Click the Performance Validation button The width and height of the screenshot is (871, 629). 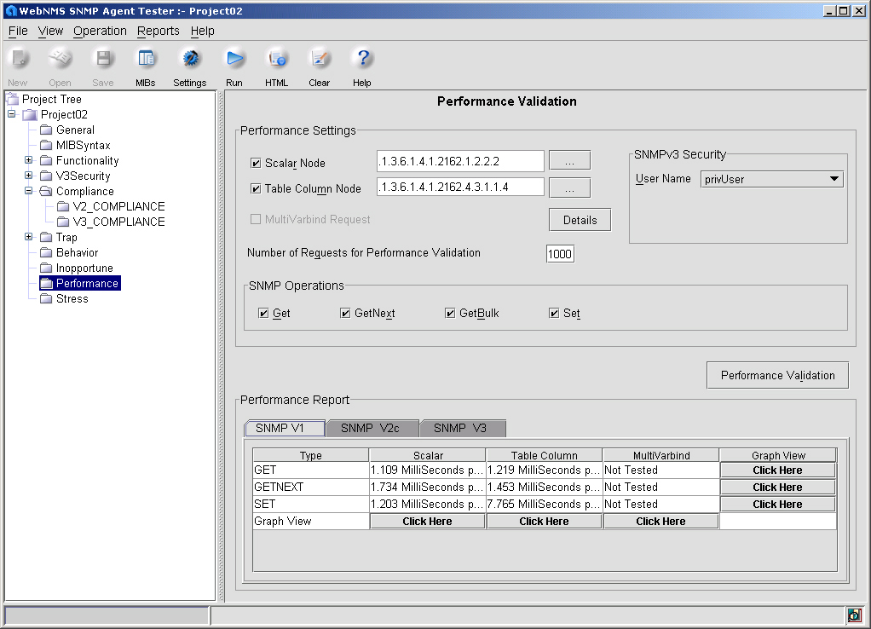click(777, 376)
